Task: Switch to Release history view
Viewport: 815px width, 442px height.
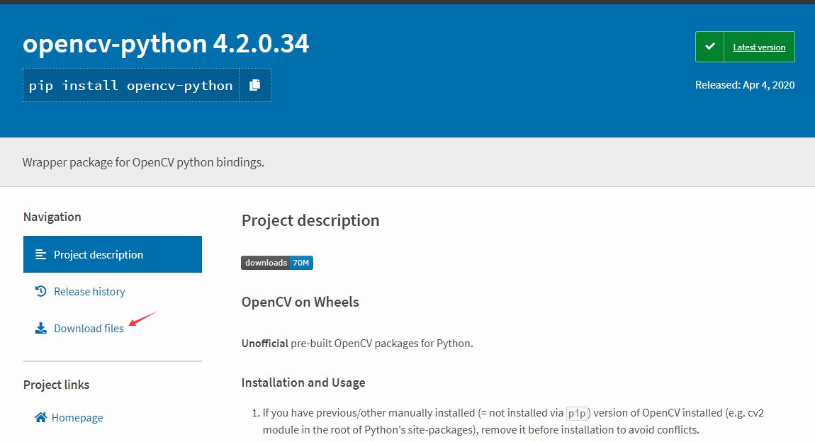Action: (89, 290)
